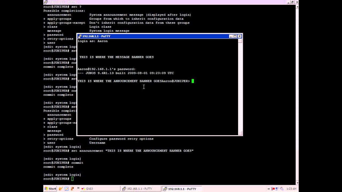Image resolution: width=342 pixels, height=192 pixels.
Task: Click the volume tray icon
Action: pyautogui.click(x=282, y=189)
